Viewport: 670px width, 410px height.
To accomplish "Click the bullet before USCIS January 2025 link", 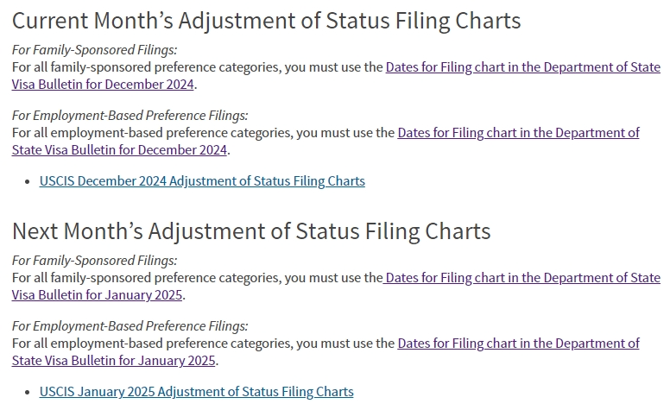I will coord(28,392).
